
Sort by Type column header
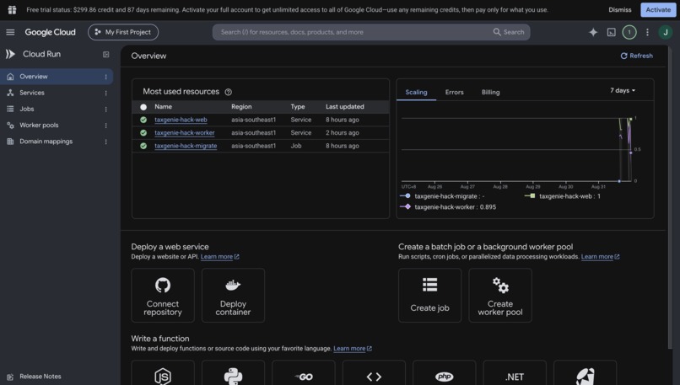pyautogui.click(x=298, y=106)
